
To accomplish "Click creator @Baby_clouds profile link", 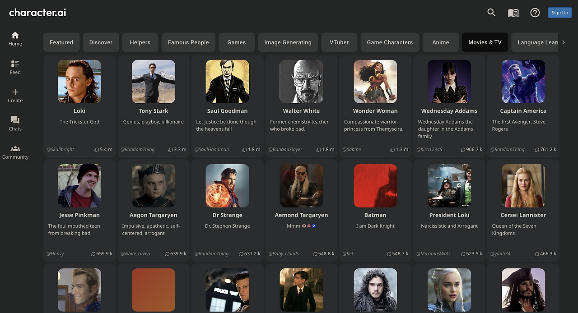I will (x=284, y=253).
